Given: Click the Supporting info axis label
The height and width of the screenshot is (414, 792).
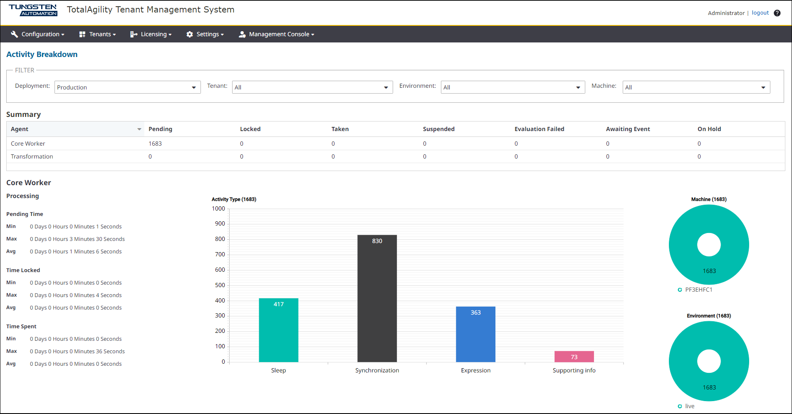Looking at the screenshot, I should coord(574,370).
